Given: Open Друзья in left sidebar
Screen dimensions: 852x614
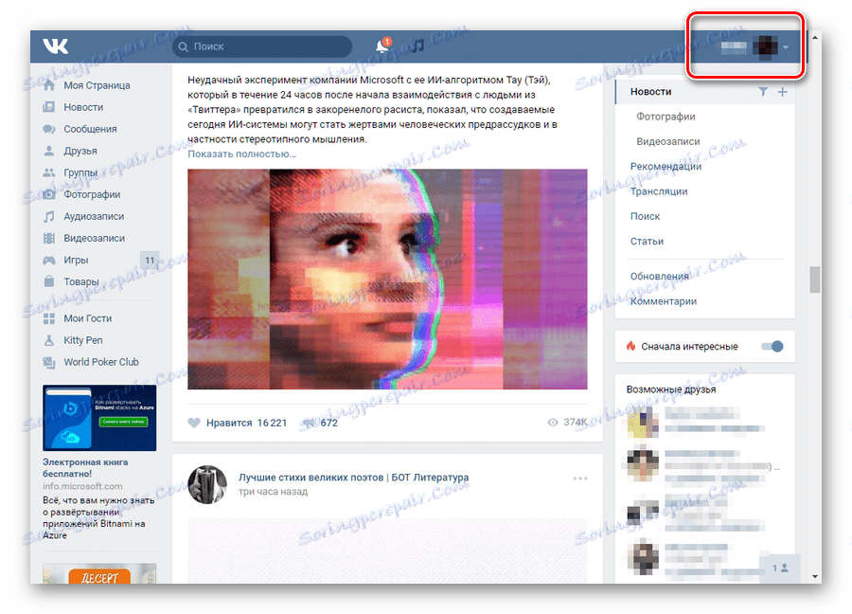Looking at the screenshot, I should tap(80, 151).
